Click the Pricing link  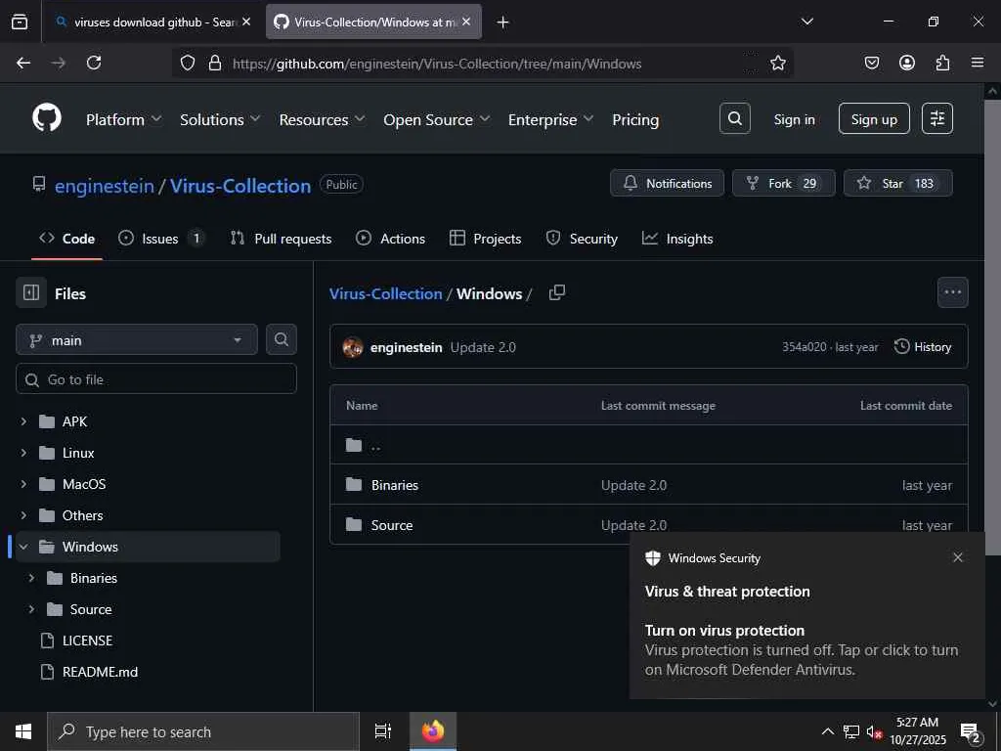[635, 119]
